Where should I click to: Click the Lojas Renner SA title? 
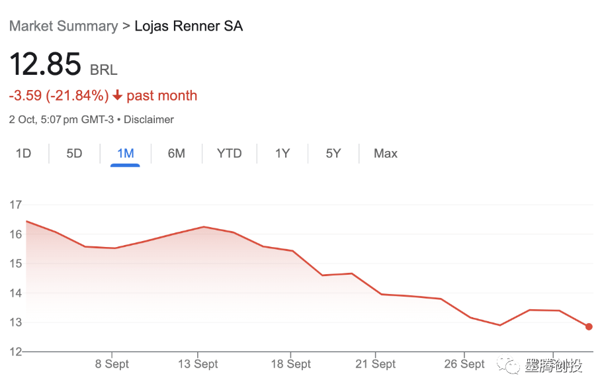189,26
